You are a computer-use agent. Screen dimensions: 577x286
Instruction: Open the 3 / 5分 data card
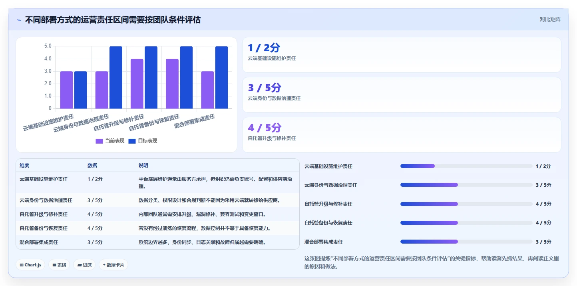tap(402, 95)
